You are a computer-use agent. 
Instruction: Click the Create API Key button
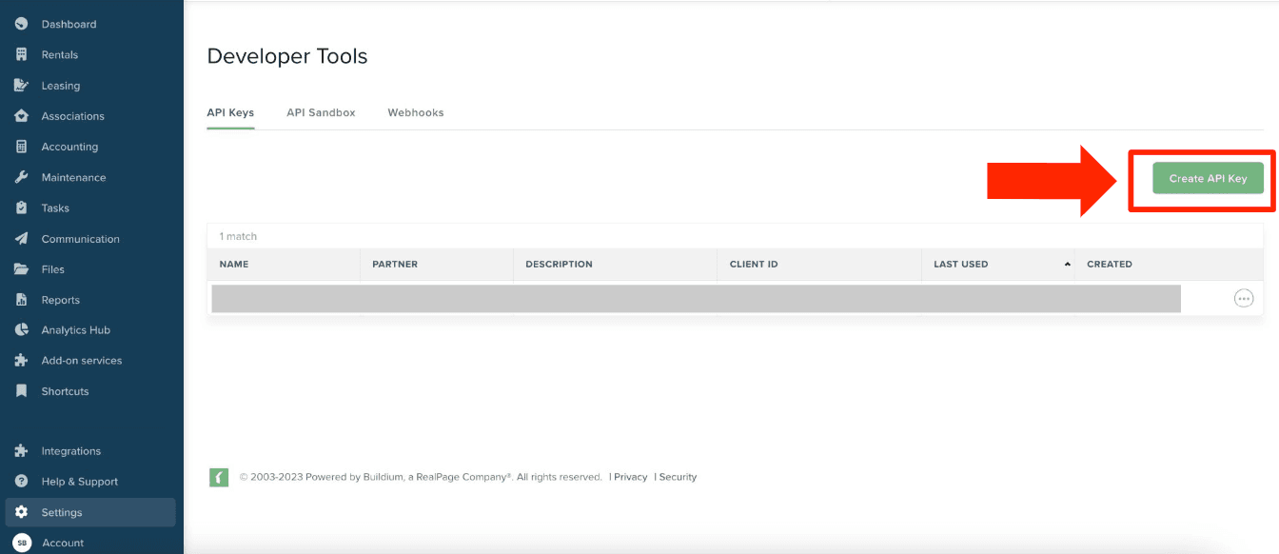1208,178
